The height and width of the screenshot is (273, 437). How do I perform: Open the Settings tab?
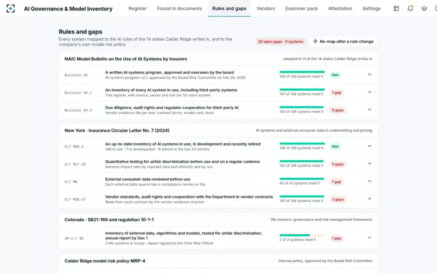(x=371, y=8)
